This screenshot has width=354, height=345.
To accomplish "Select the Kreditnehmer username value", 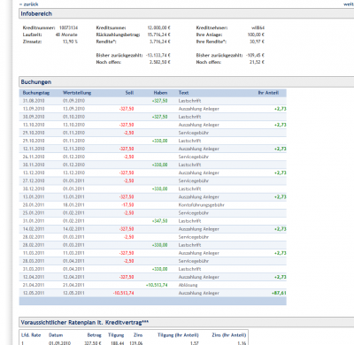I will [258, 27].
